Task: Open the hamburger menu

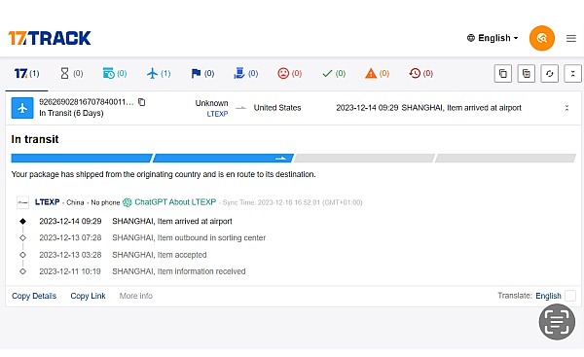Action: click(x=571, y=38)
